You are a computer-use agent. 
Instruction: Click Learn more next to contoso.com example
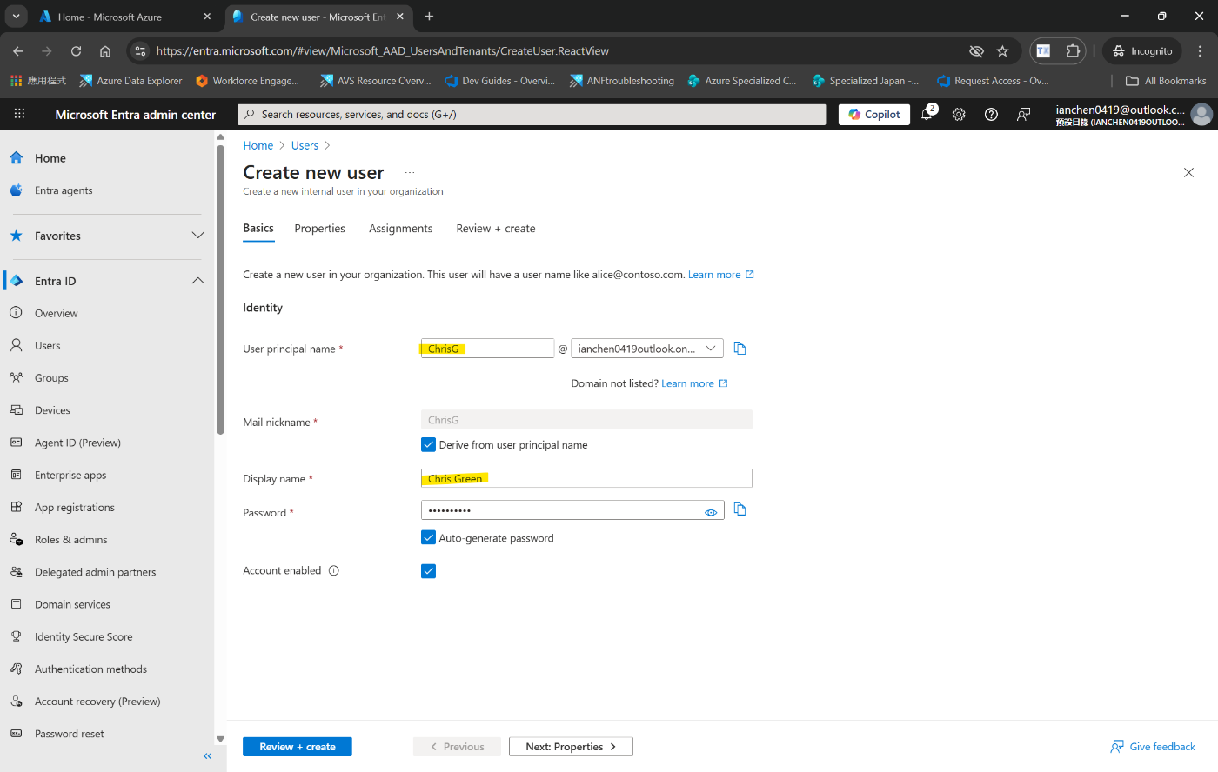[721, 275]
